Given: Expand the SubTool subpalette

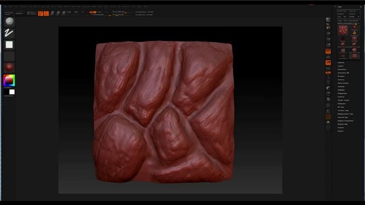Looking at the screenshot, I should [341, 63].
